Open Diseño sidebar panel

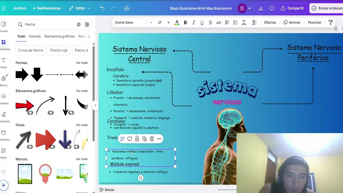click(3, 27)
